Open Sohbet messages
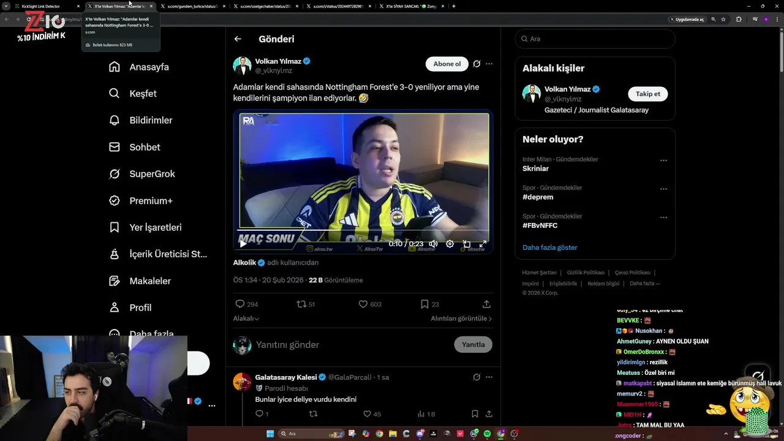The width and height of the screenshot is (784, 441). click(135, 147)
